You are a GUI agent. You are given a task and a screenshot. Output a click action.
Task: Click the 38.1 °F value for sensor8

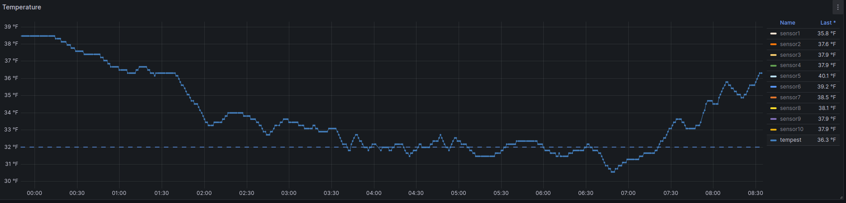coord(827,108)
